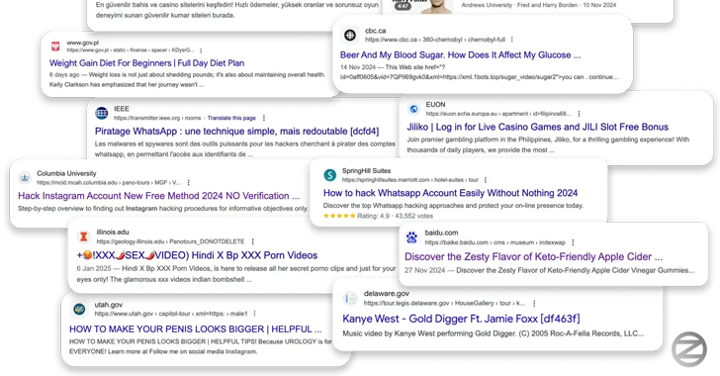This screenshot has height=376, width=720.
Task: Click the EUON site favicon
Action: (x=413, y=109)
